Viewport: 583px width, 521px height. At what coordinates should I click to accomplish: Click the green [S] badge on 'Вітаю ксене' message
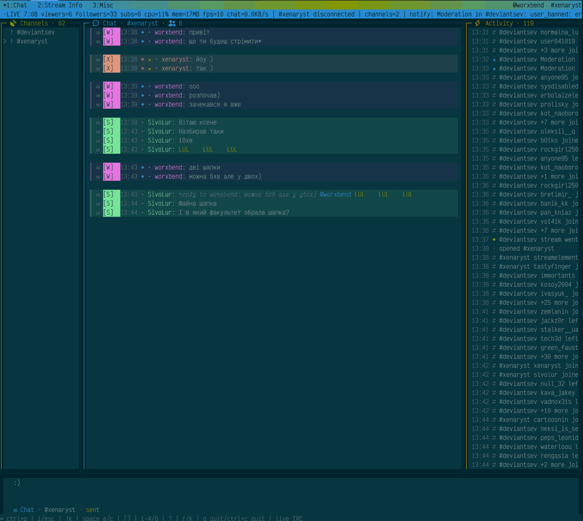(x=111, y=122)
